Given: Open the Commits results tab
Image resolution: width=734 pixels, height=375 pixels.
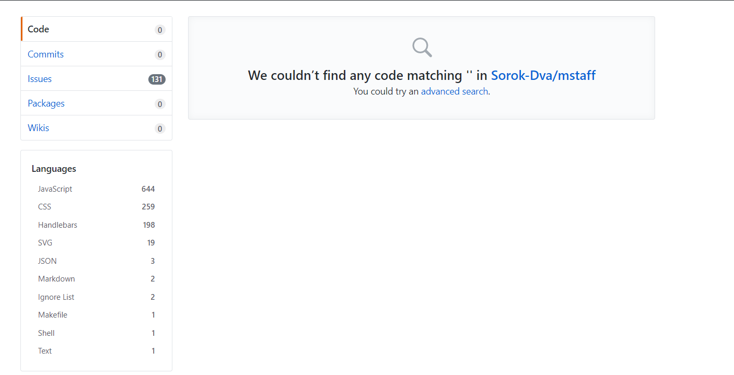Looking at the screenshot, I should point(97,54).
